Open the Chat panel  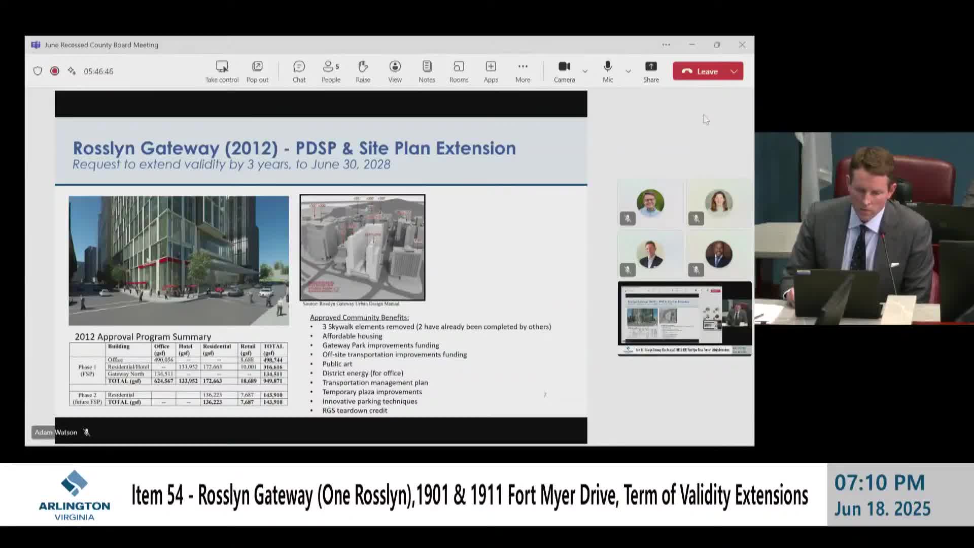(x=299, y=71)
